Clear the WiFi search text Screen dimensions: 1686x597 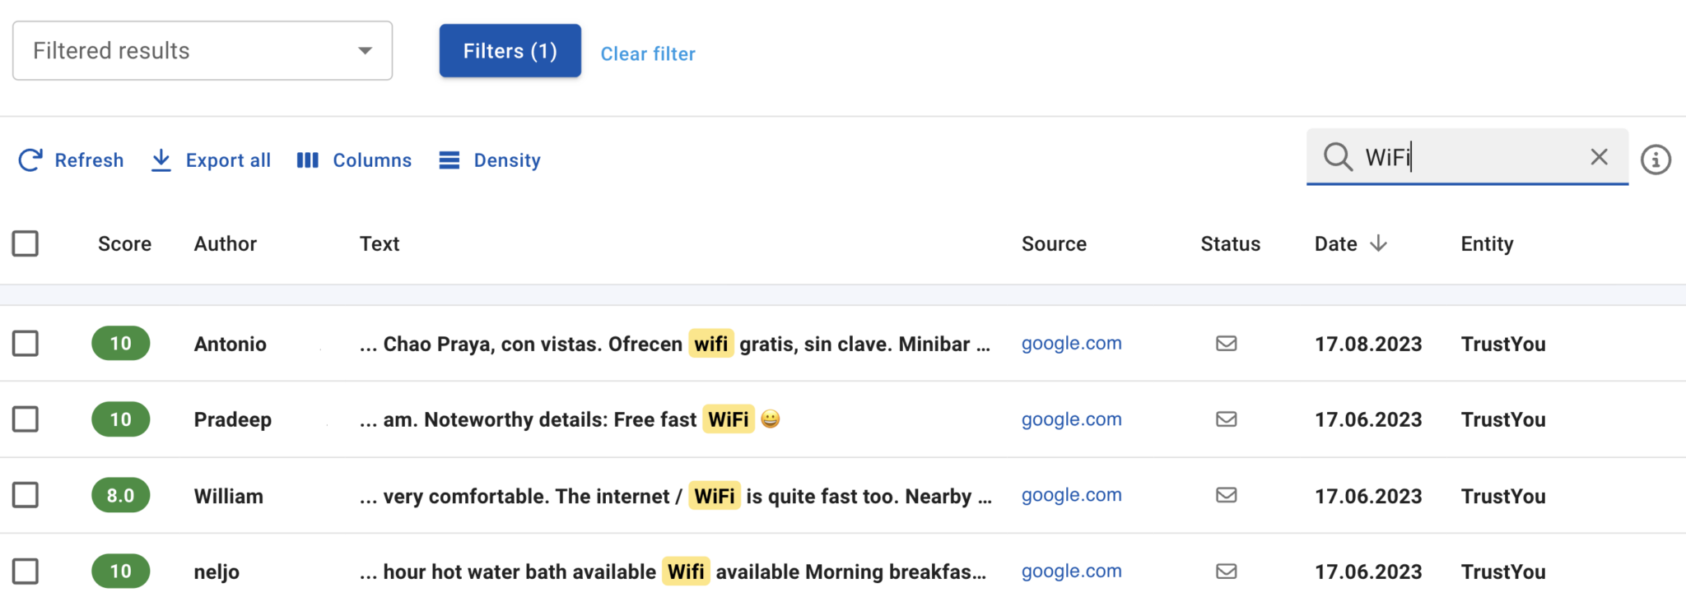(x=1599, y=157)
